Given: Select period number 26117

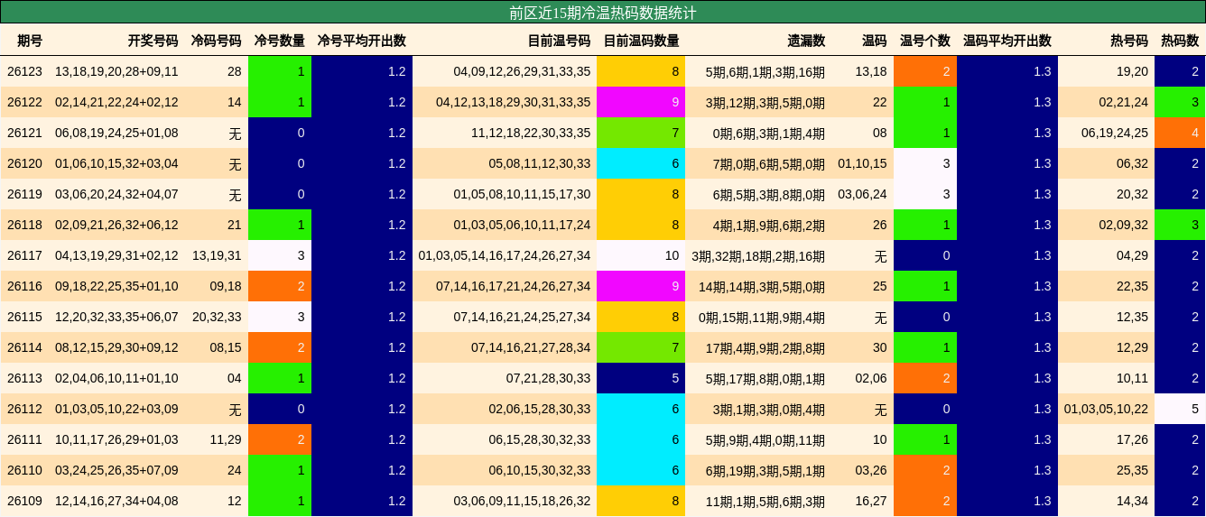Looking at the screenshot, I should (24, 255).
